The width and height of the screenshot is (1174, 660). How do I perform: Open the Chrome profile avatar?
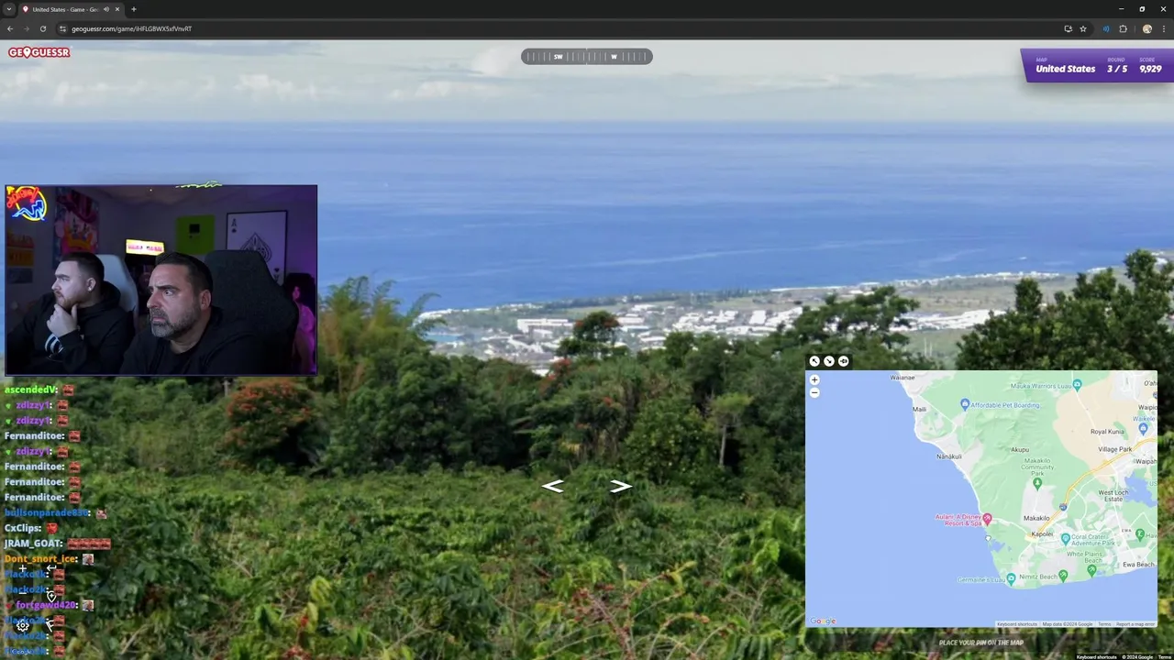(x=1146, y=28)
